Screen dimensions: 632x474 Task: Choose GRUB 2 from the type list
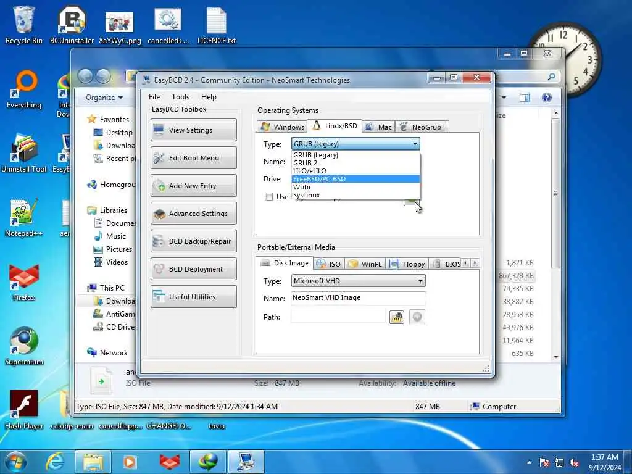tap(355, 163)
